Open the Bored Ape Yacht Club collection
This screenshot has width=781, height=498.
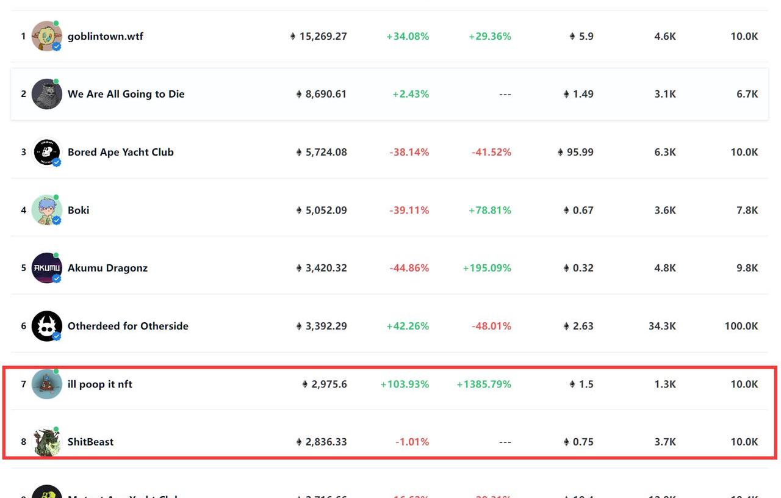tap(120, 152)
